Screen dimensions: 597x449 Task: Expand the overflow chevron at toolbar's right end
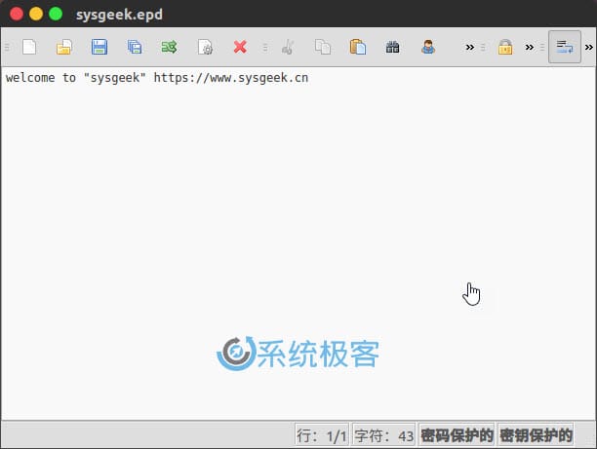pyautogui.click(x=588, y=47)
